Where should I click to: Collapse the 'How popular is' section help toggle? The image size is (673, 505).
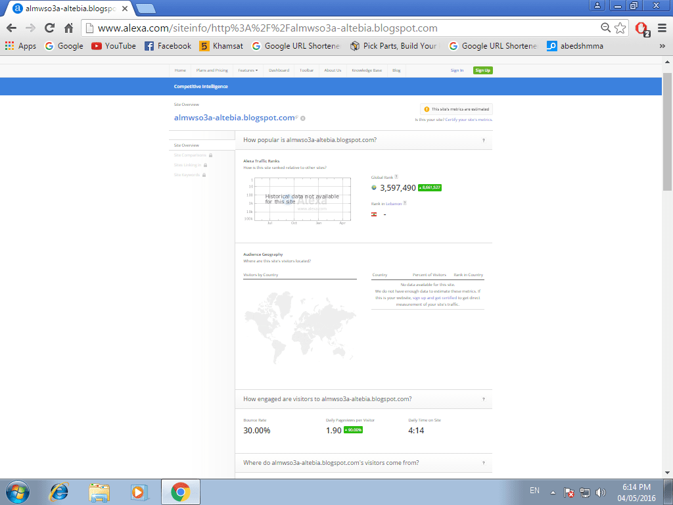coord(484,140)
